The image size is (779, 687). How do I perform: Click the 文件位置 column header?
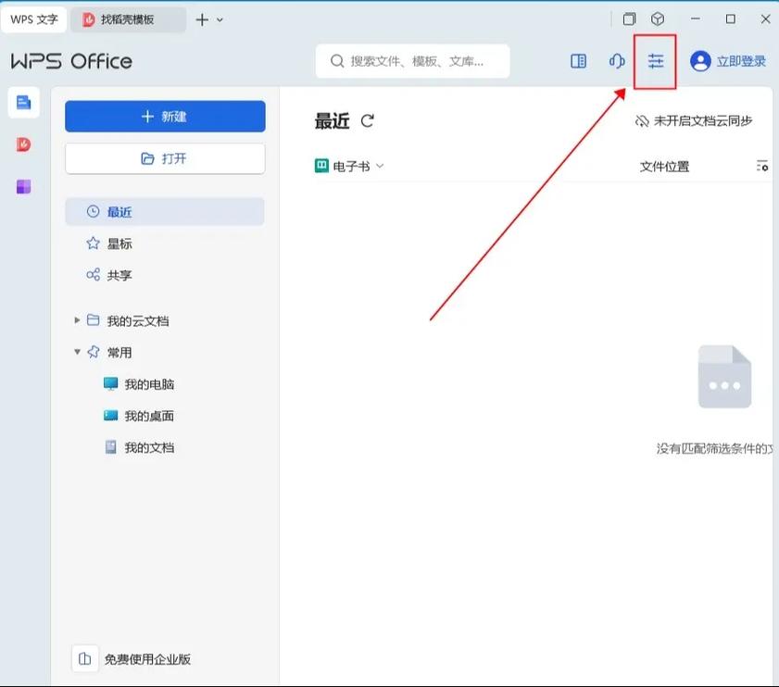point(664,167)
